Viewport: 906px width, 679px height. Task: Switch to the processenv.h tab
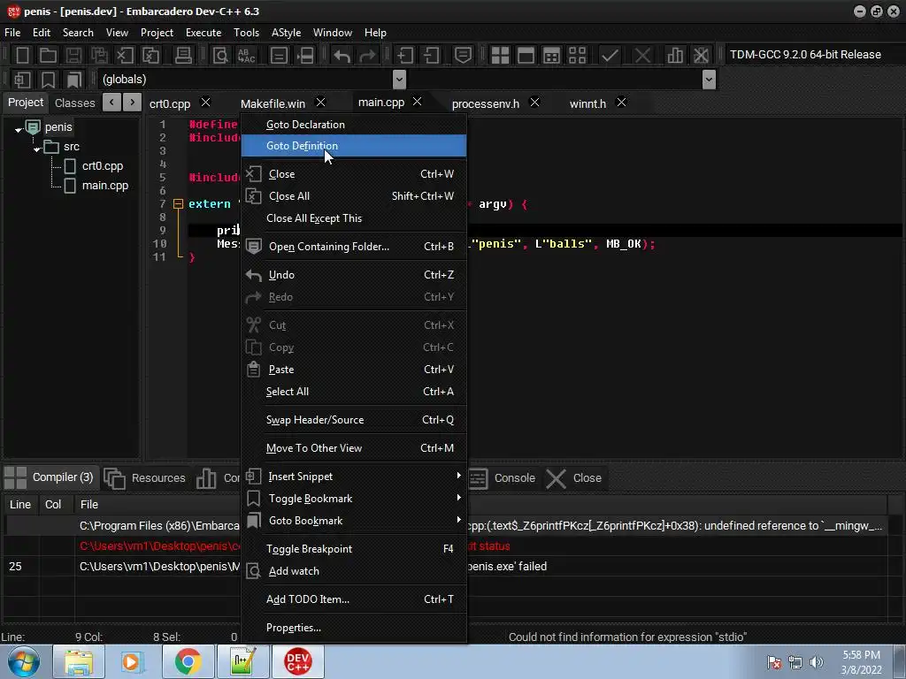(486, 104)
